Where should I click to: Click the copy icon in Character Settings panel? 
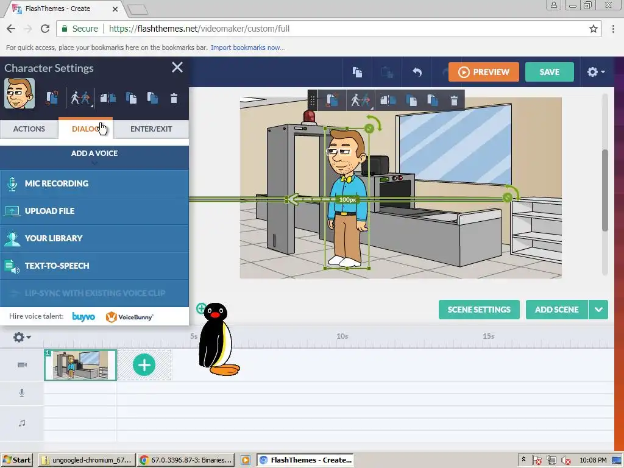coord(131,98)
